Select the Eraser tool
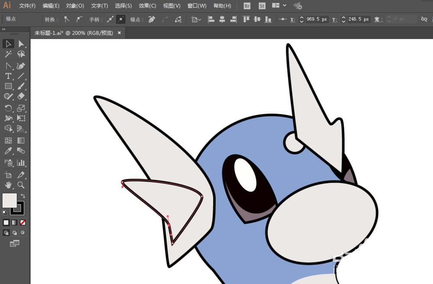Screen dimensions: 433x284 (21, 96)
